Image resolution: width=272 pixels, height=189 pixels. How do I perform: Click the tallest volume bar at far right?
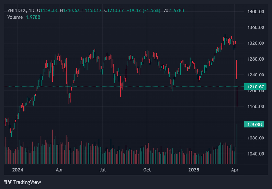click(237, 145)
